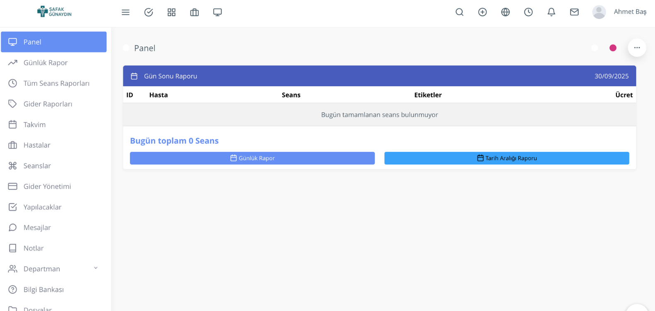The width and height of the screenshot is (655, 311).
Task: Open the three-dots options button
Action: [x=637, y=48]
